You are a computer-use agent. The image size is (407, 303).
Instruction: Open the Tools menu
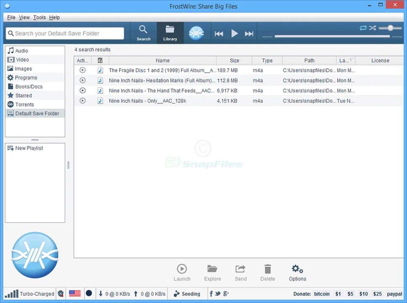point(40,17)
